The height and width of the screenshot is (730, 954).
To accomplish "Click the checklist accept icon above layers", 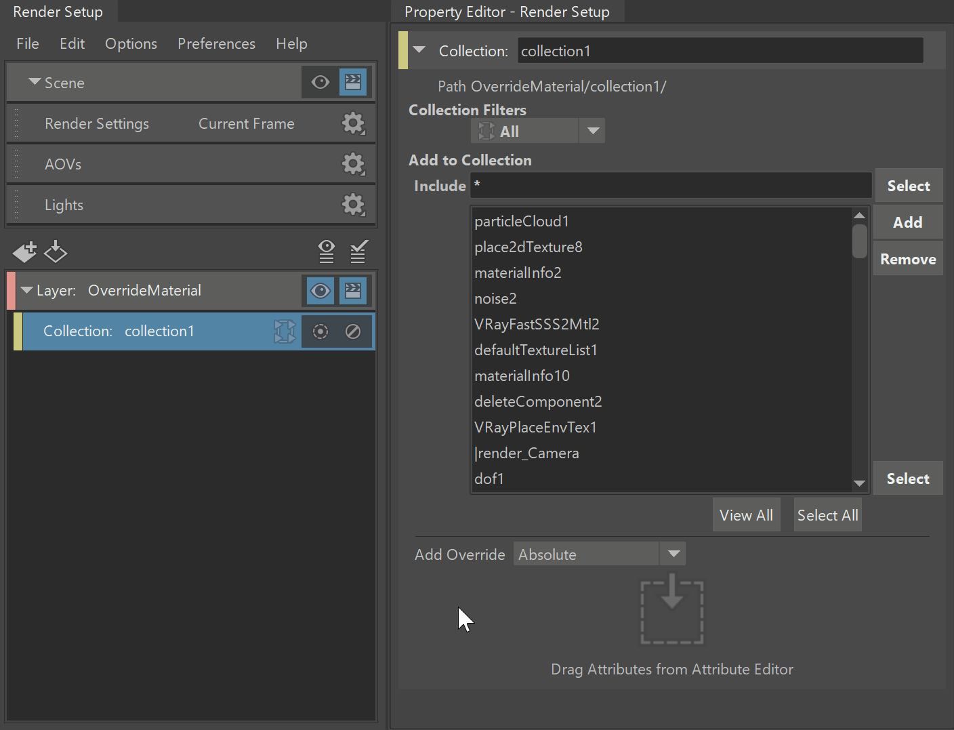I will (x=358, y=251).
